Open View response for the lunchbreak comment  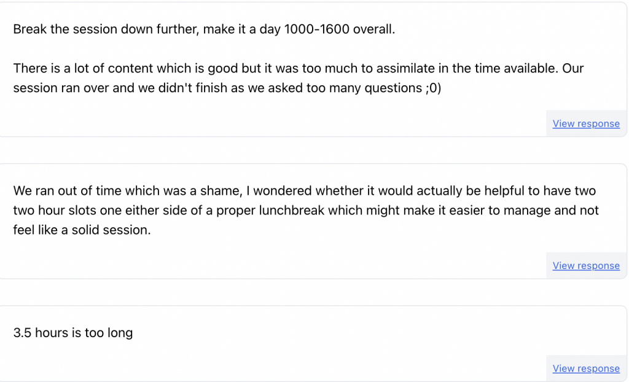tap(585, 266)
